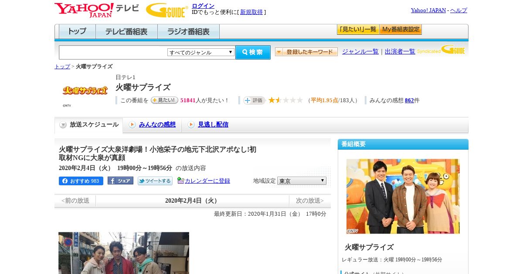Click the みんなの感想 orange arrow icon
This screenshot has height=274, width=523.
[132, 125]
